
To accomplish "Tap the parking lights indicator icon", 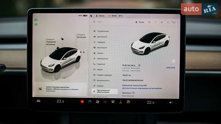I will point(36,25).
